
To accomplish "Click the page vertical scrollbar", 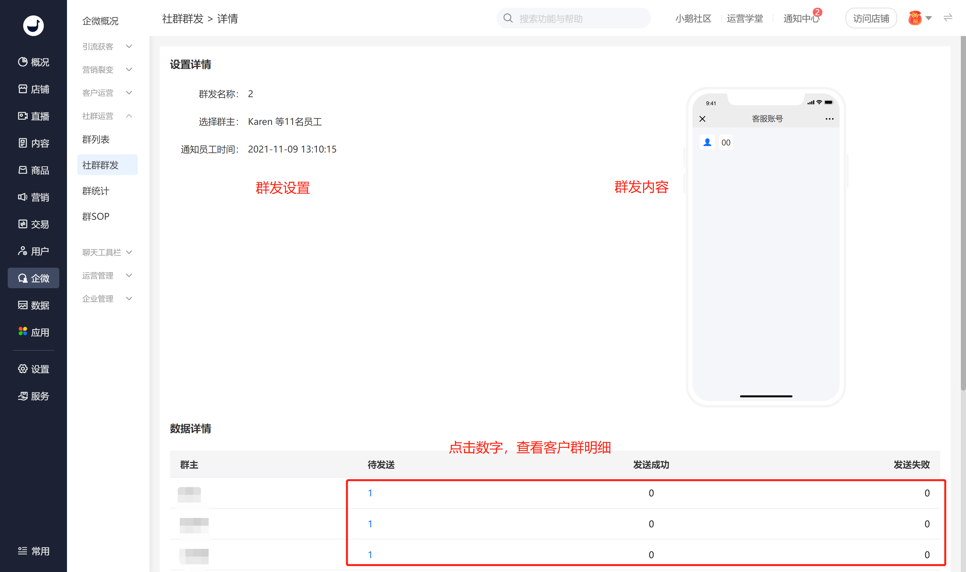I will tap(963, 213).
